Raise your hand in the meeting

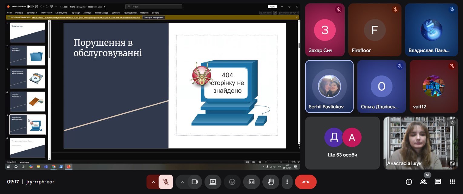271,182
